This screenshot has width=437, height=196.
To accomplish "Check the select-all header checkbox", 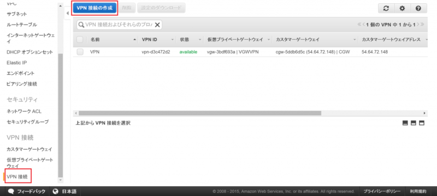I will coord(80,40).
